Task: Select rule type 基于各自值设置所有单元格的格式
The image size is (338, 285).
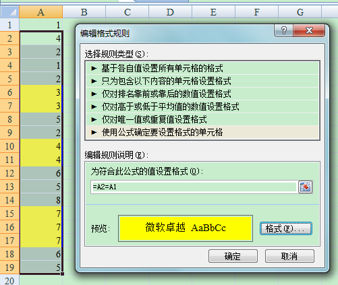Action: (202, 68)
